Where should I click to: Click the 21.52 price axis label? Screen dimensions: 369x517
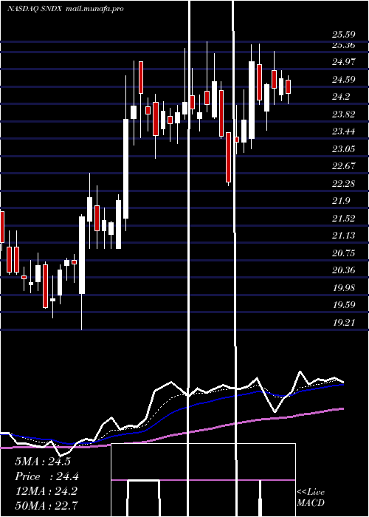(x=343, y=219)
